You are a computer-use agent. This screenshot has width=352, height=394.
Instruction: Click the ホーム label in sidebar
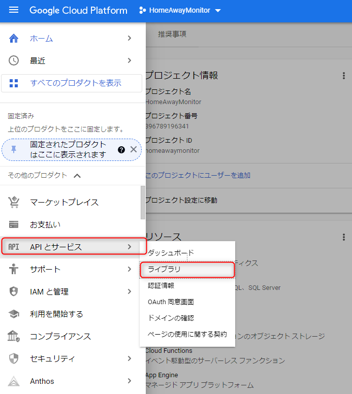[41, 39]
